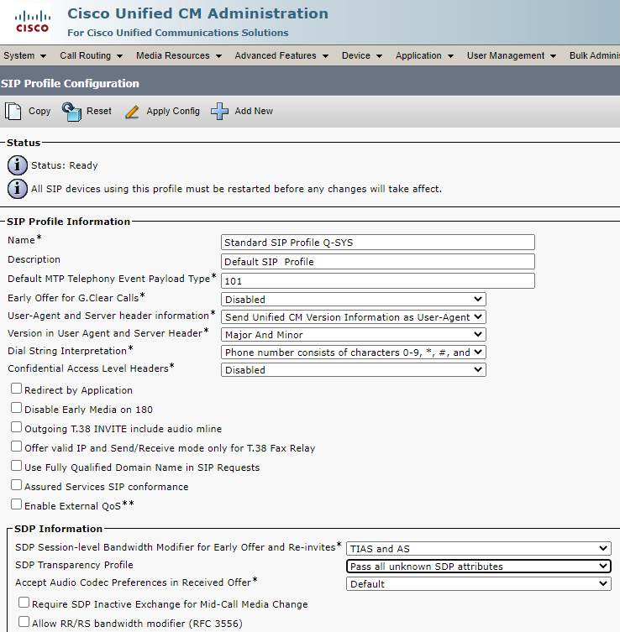Click the Cisco logo
Viewport: 620px width, 632px height.
coord(31,22)
